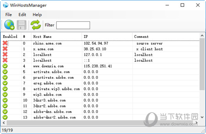
Task: Enable the localhost ::1 entry
Action: click(x=5, y=60)
